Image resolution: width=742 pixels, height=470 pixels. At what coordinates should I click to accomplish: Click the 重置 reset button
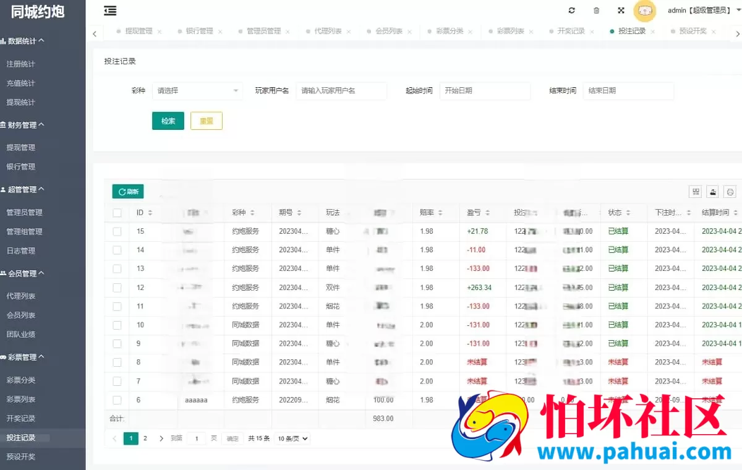click(206, 121)
